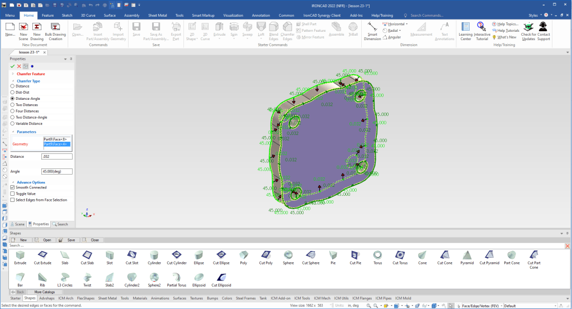Select the Two Distances chamfer type
572x309 pixels.
click(x=13, y=105)
